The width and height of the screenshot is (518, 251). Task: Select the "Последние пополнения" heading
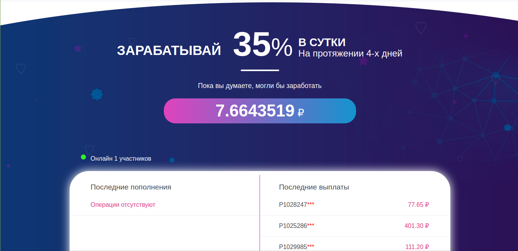click(x=131, y=187)
